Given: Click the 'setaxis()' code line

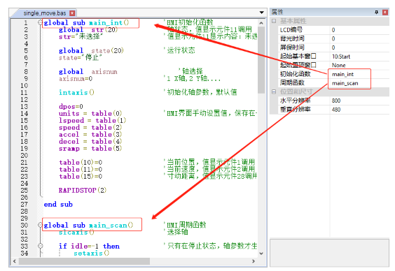Looking at the screenshot, I should (x=92, y=253).
